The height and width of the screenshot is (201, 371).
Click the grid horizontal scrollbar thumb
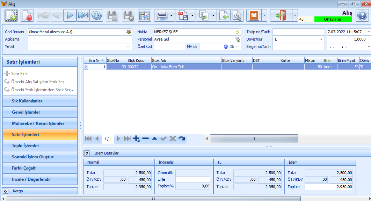[x=254, y=139]
